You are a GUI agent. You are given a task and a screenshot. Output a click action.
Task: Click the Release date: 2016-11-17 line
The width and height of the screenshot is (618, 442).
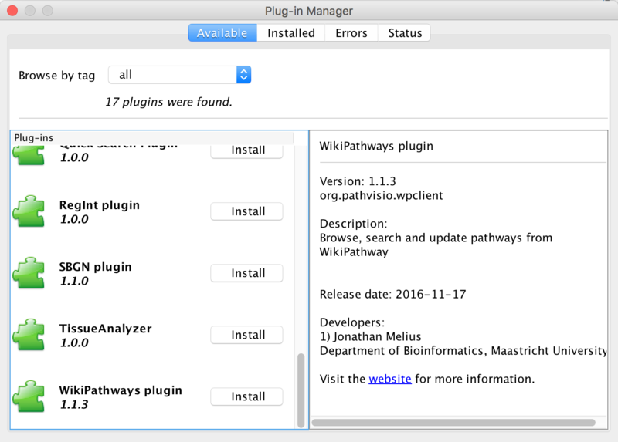pos(392,295)
